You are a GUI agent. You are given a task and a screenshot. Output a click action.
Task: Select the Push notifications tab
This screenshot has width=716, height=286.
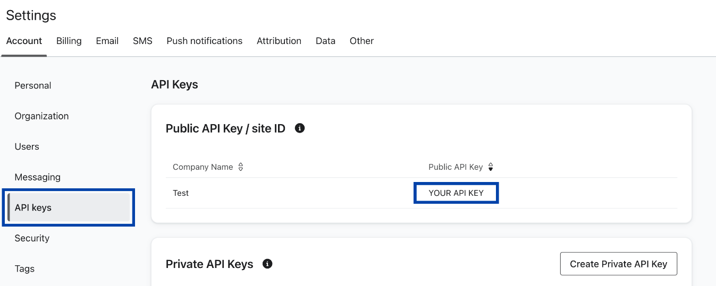pos(205,41)
